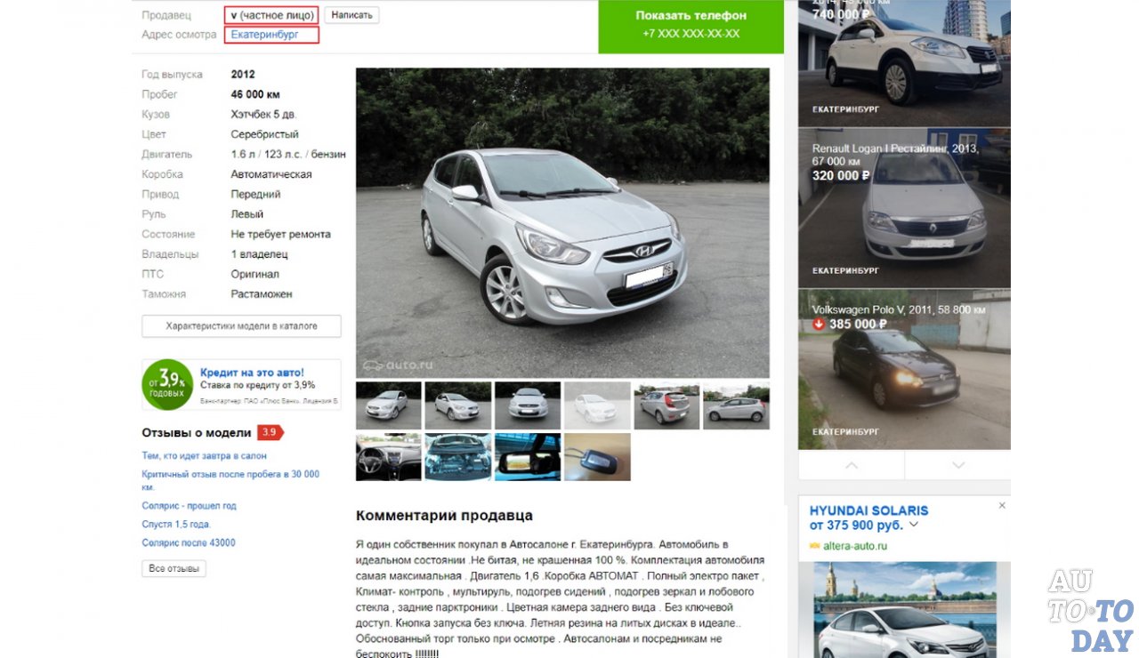This screenshot has width=1139, height=658.
Task: Close the Hyundai Solaris ad
Action: coord(1002,505)
